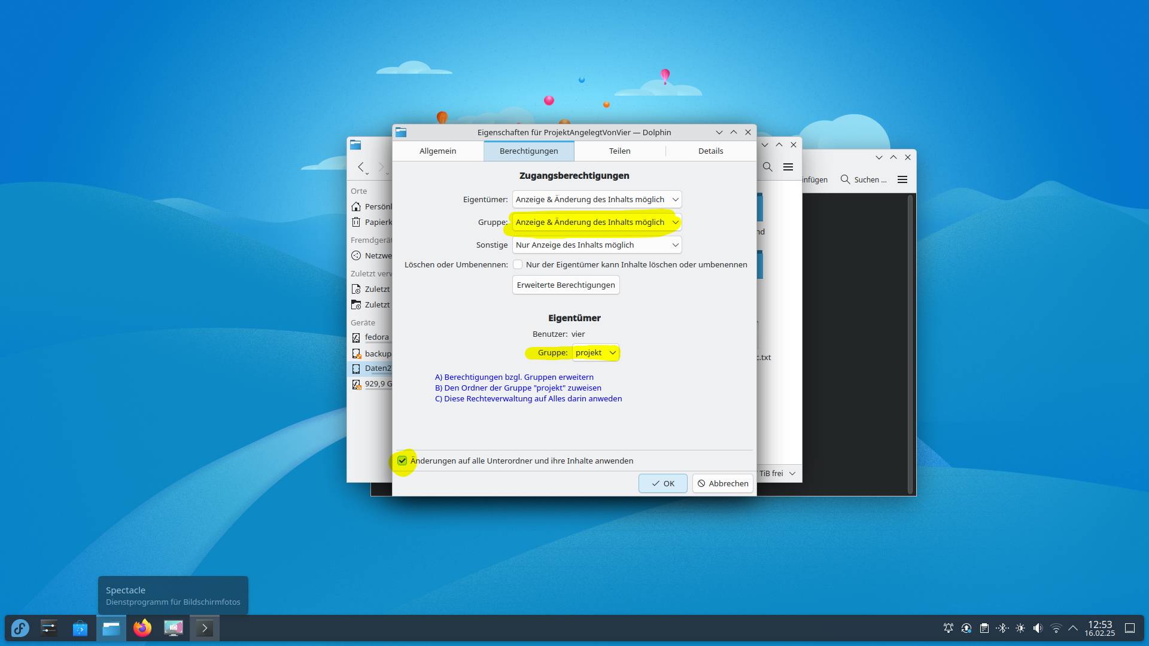The image size is (1149, 646).
Task: Switch to the Details tab
Action: click(710, 151)
